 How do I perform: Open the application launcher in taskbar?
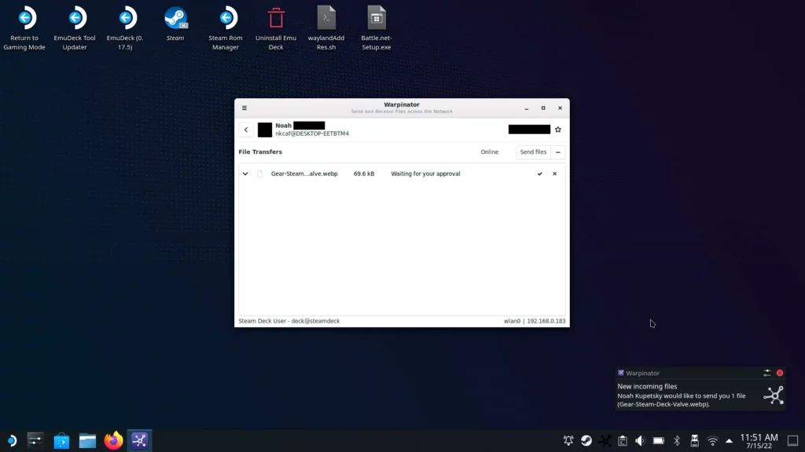click(x=11, y=441)
